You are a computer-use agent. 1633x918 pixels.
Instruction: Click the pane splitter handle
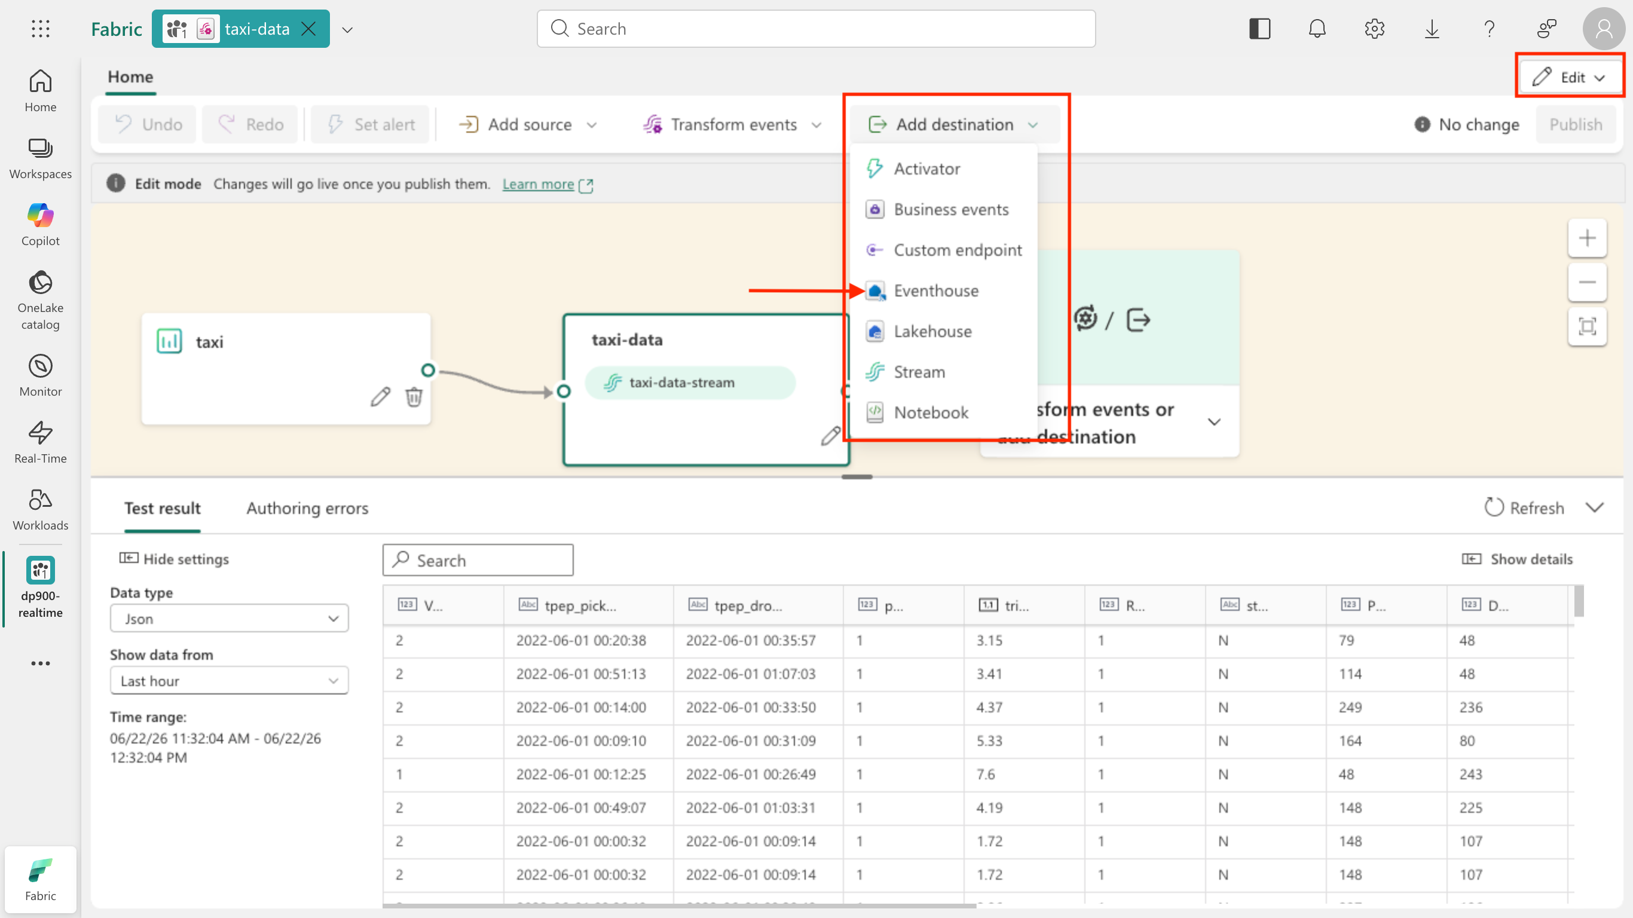857,477
